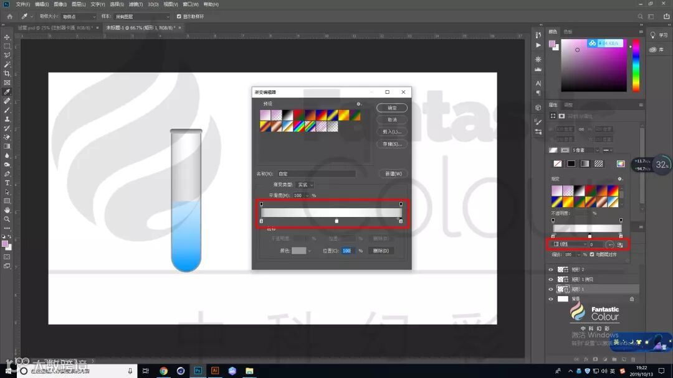Hide the 矩形 2 layer
The image size is (673, 378).
pos(551,270)
